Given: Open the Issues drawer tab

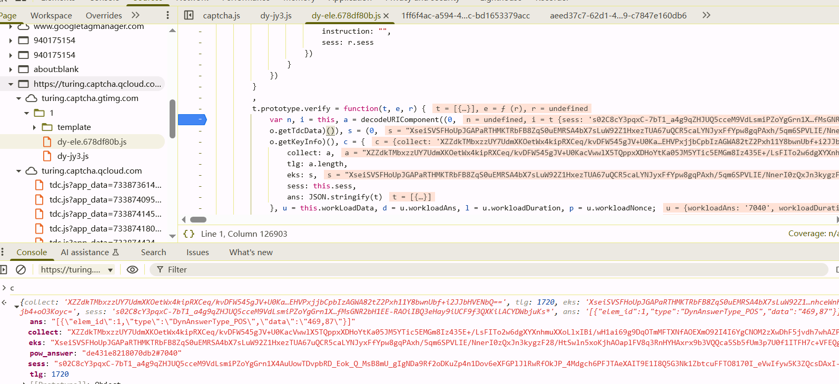Looking at the screenshot, I should 198,252.
